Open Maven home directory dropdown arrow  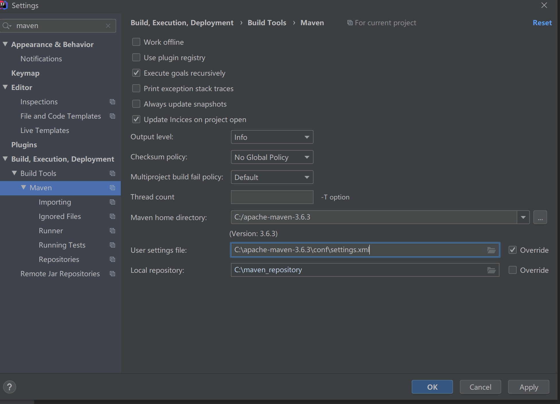pos(523,217)
